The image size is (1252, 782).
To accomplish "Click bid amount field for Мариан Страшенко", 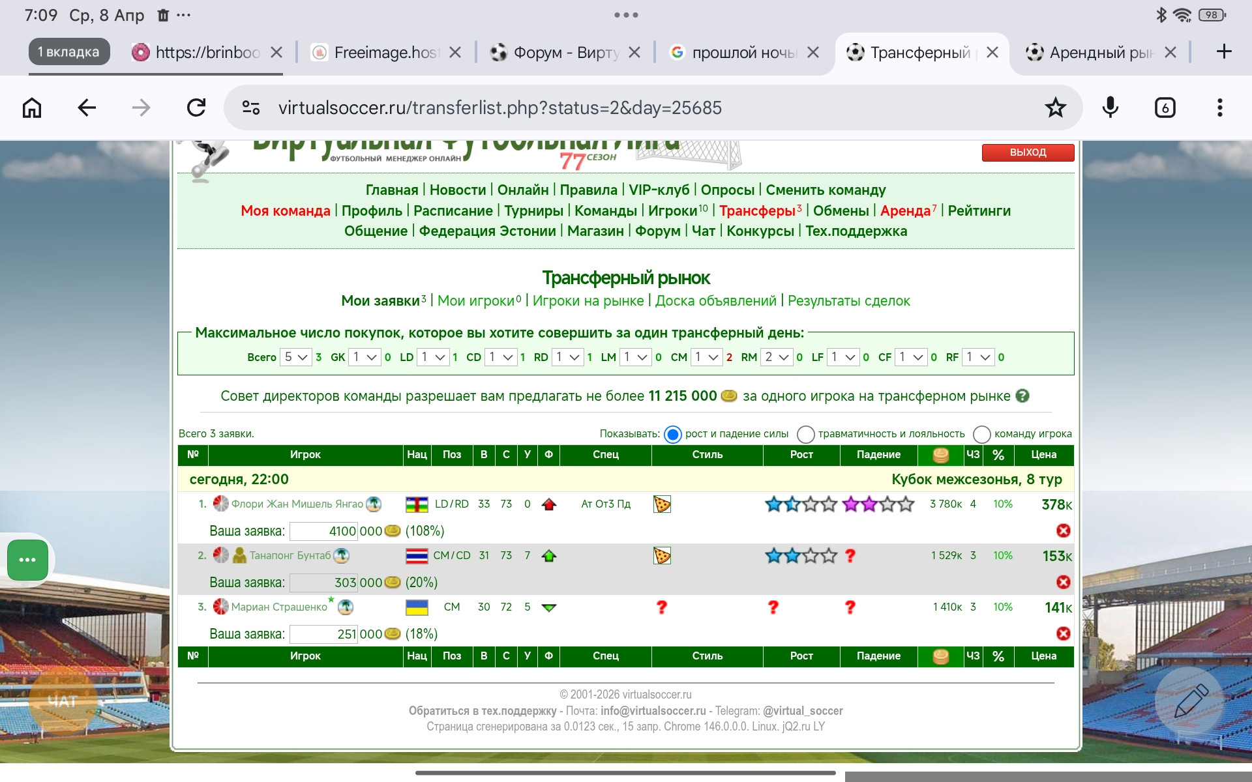I will 323,634.
